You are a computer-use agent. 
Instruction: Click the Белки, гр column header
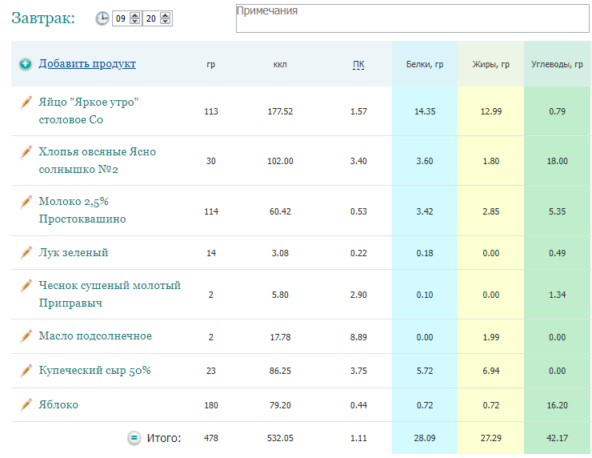tap(425, 64)
